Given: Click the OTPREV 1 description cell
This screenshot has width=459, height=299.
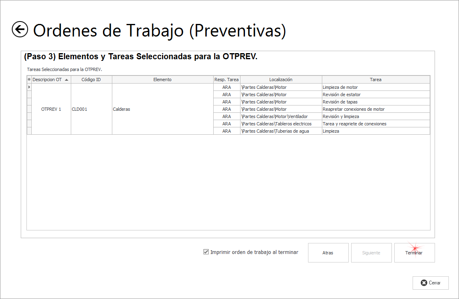Looking at the screenshot, I should tap(51, 109).
